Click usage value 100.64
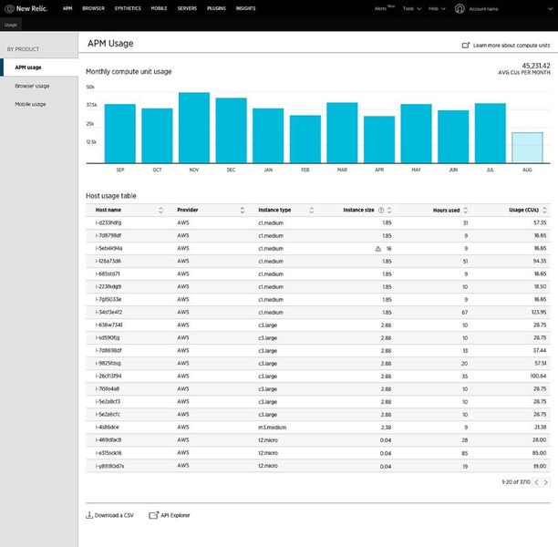 (539, 377)
